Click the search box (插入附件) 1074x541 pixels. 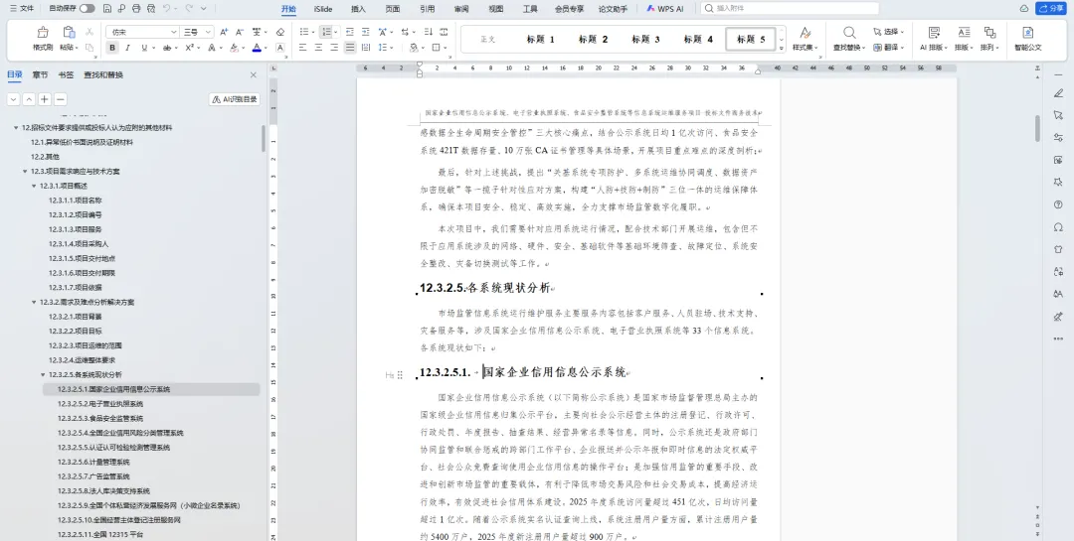point(790,9)
